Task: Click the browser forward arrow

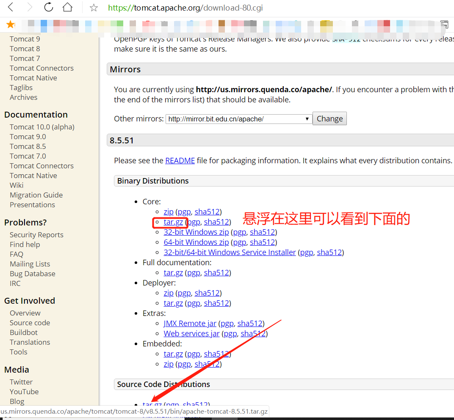Action: click(x=30, y=7)
